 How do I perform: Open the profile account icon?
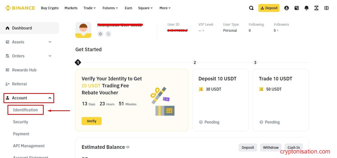click(x=287, y=8)
